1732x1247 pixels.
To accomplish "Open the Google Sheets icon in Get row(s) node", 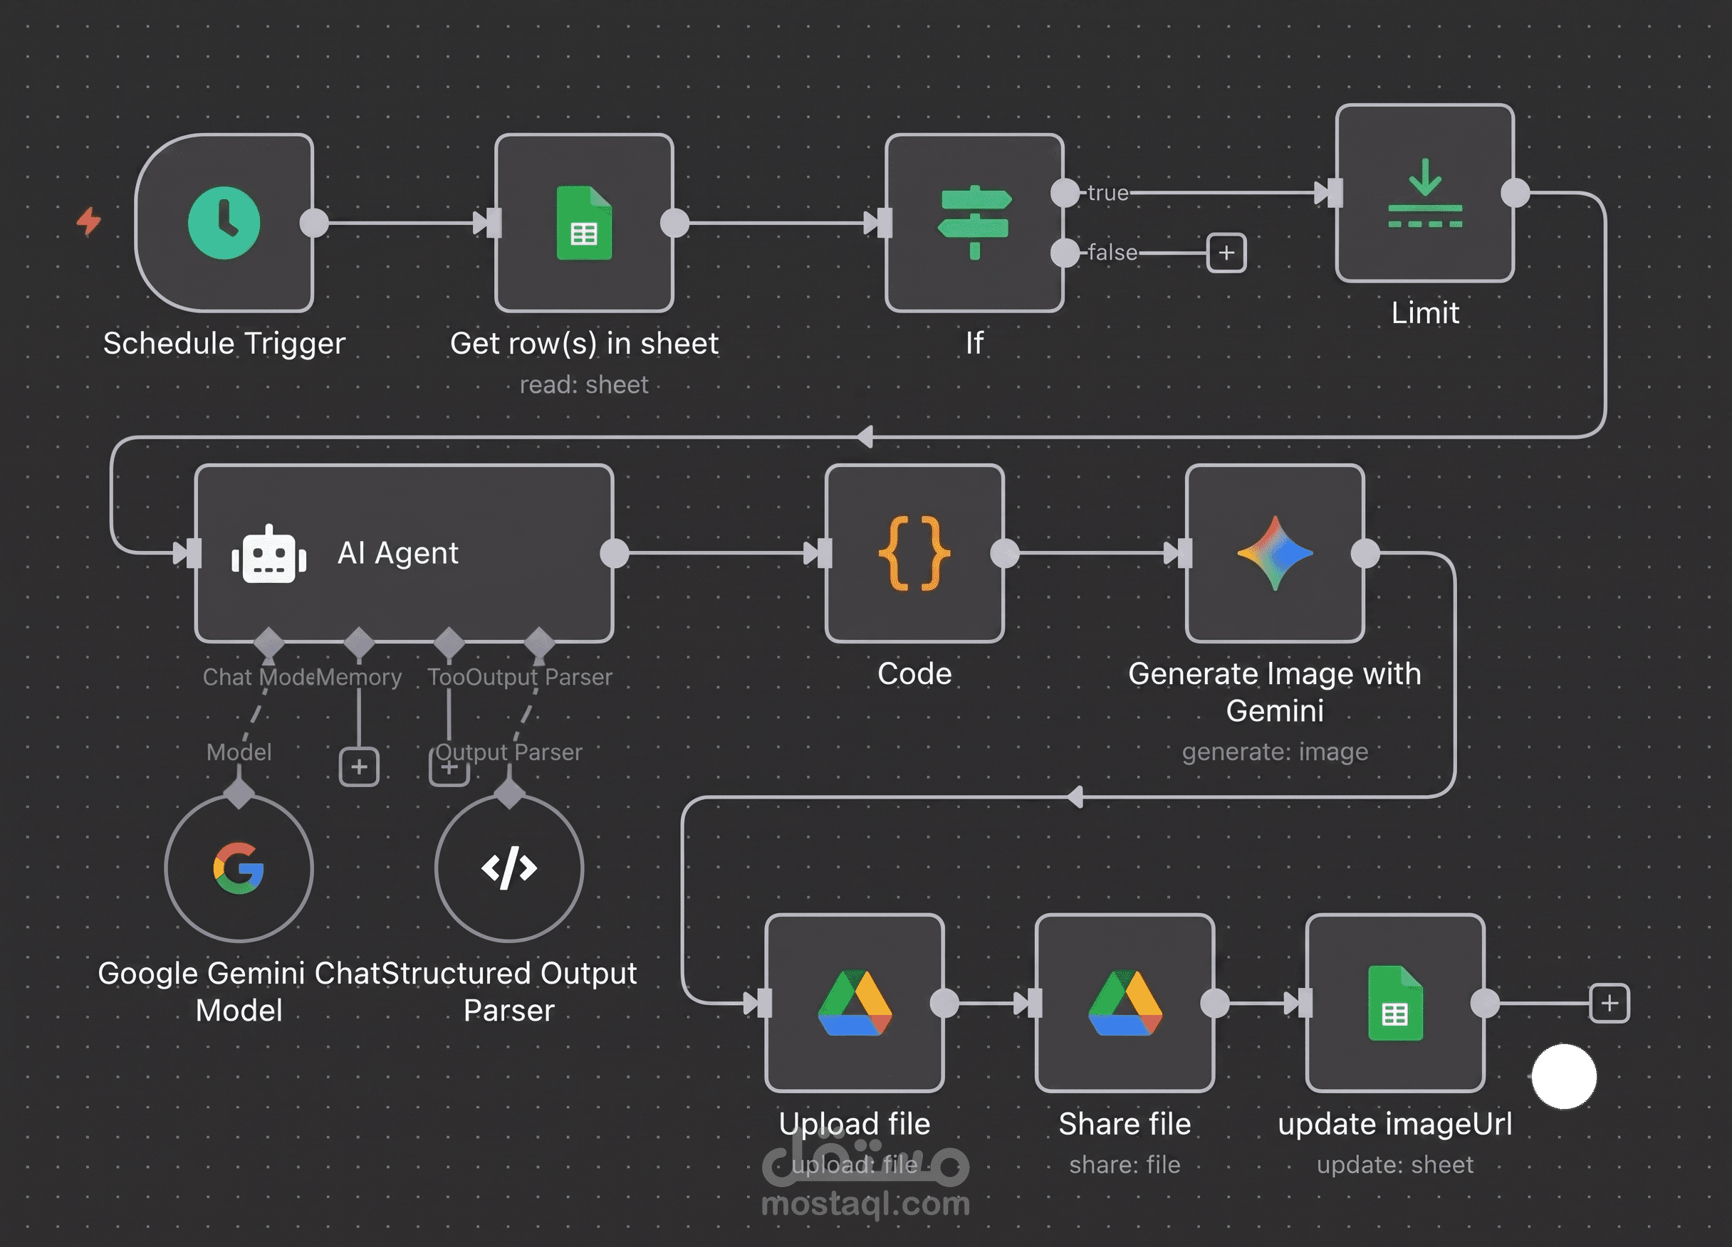I will [584, 223].
